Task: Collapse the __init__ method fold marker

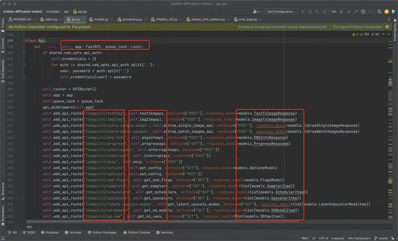Action: pos(24,47)
